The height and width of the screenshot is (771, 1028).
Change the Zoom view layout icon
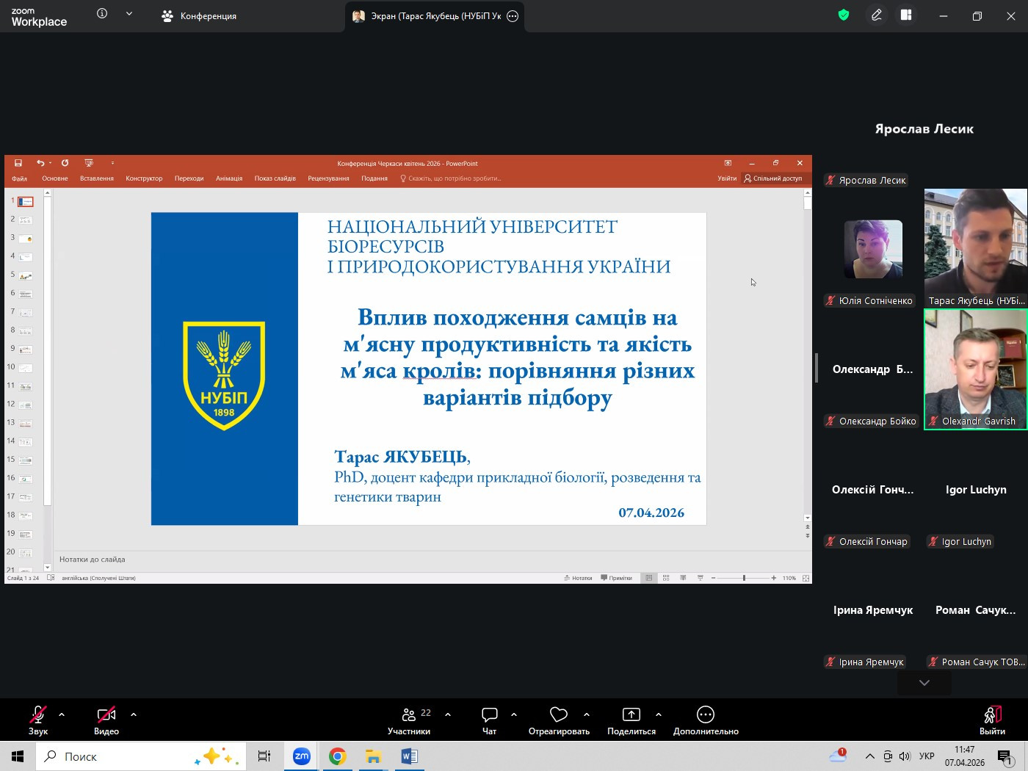pyautogui.click(x=906, y=15)
